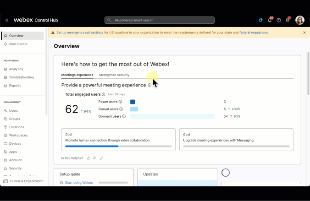Viewport: 310px width, 201px height.
Task: Select the Meetings experience tab
Action: click(x=77, y=75)
